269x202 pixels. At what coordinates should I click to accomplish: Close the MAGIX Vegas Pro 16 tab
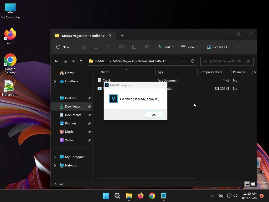[110, 36]
